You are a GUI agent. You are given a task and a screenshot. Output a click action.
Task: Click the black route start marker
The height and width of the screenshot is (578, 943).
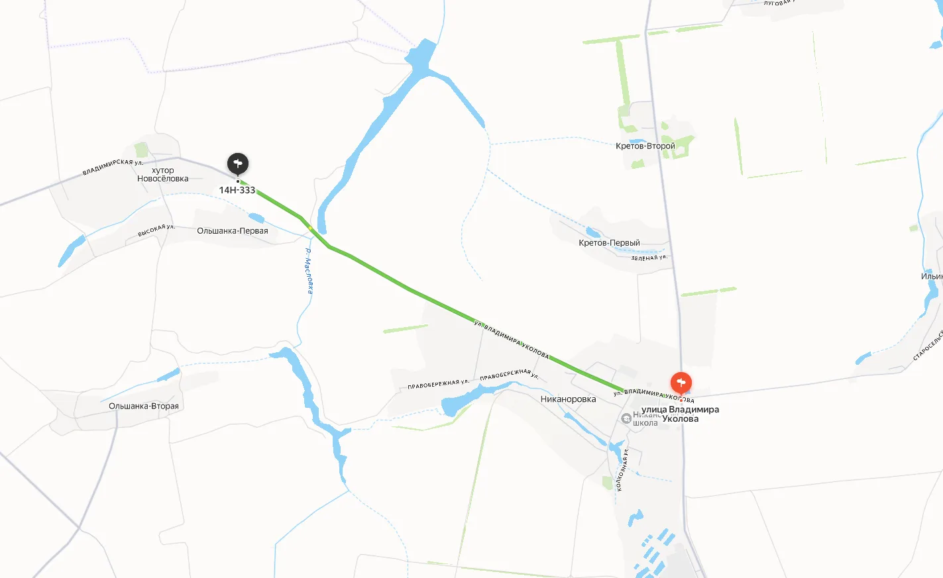(x=238, y=164)
